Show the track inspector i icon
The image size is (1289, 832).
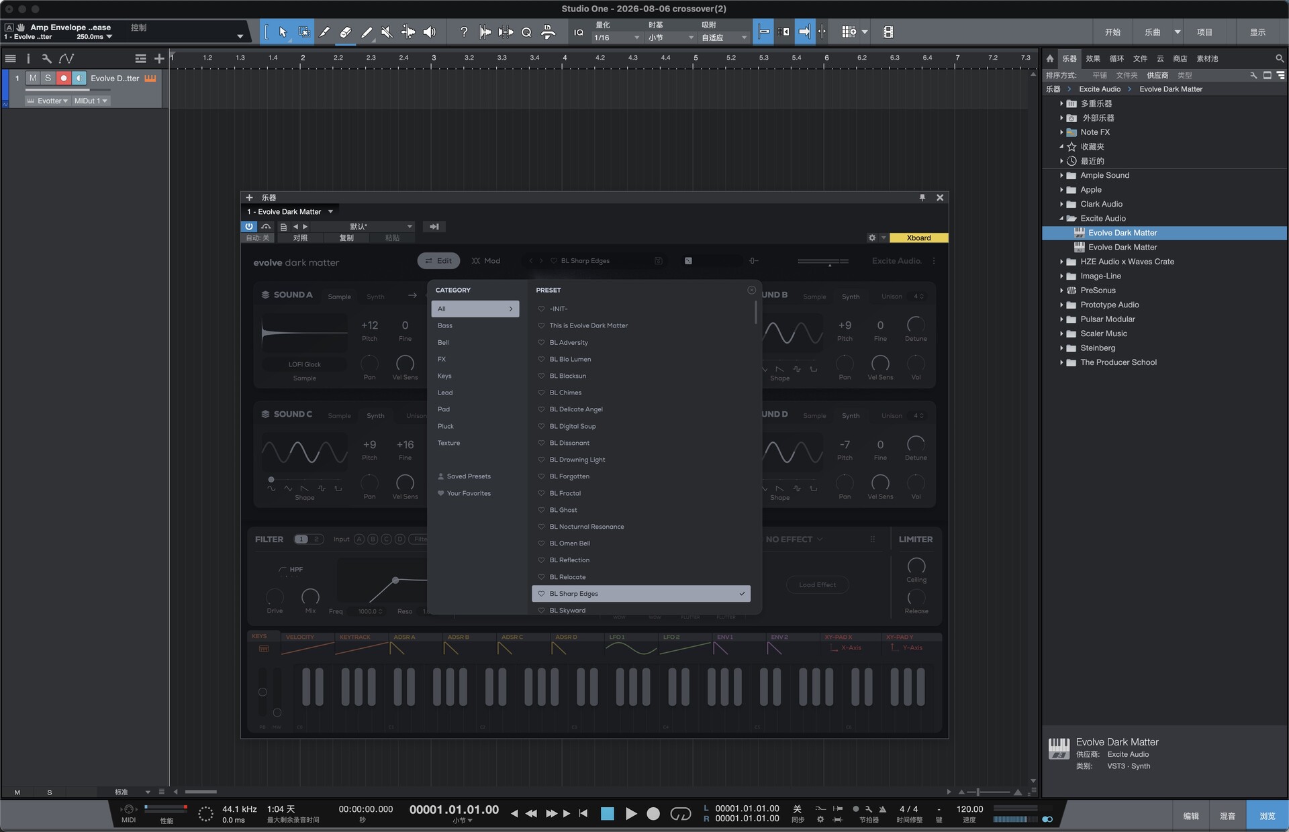click(x=28, y=58)
